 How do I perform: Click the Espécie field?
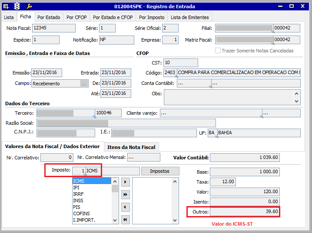pyautogui.click(x=46, y=40)
